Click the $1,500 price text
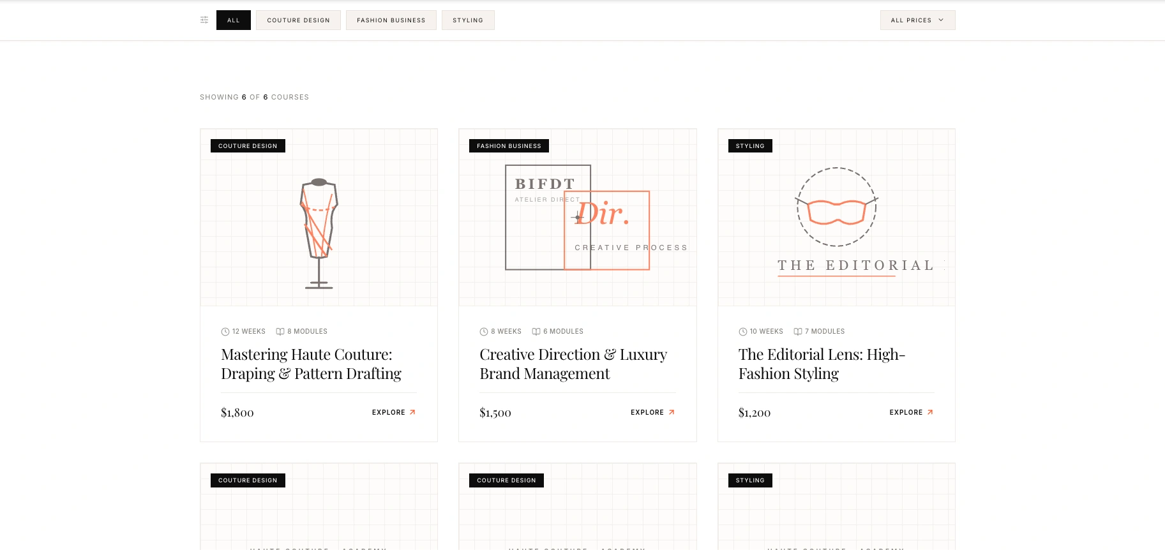The width and height of the screenshot is (1165, 550). tap(495, 413)
